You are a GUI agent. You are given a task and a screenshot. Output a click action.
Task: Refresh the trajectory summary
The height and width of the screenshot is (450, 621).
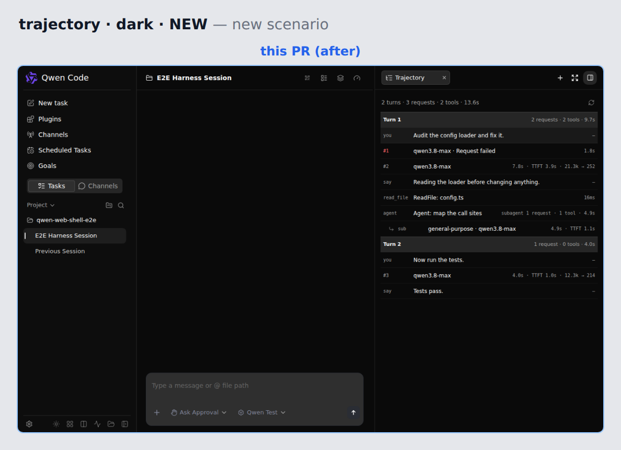click(x=591, y=103)
